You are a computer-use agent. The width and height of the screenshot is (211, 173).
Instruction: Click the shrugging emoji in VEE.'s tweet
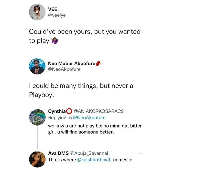(54, 41)
